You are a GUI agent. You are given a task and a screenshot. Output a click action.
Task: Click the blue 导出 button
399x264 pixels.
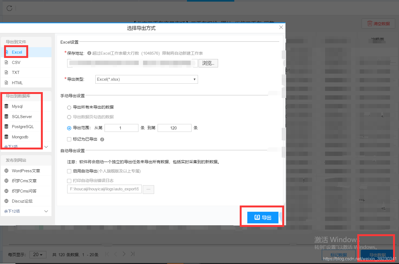tap(263, 217)
